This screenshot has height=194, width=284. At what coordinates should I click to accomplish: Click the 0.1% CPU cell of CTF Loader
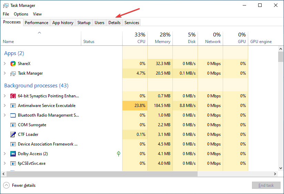click(135, 134)
